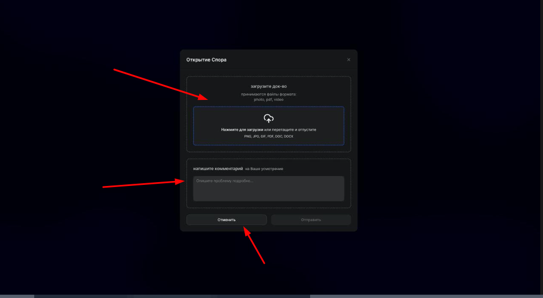543x298 pixels.
Task: Click the cloud upload icon
Action: coord(268,119)
